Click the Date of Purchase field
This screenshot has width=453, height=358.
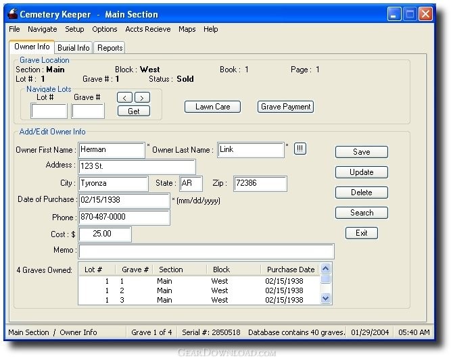point(124,201)
